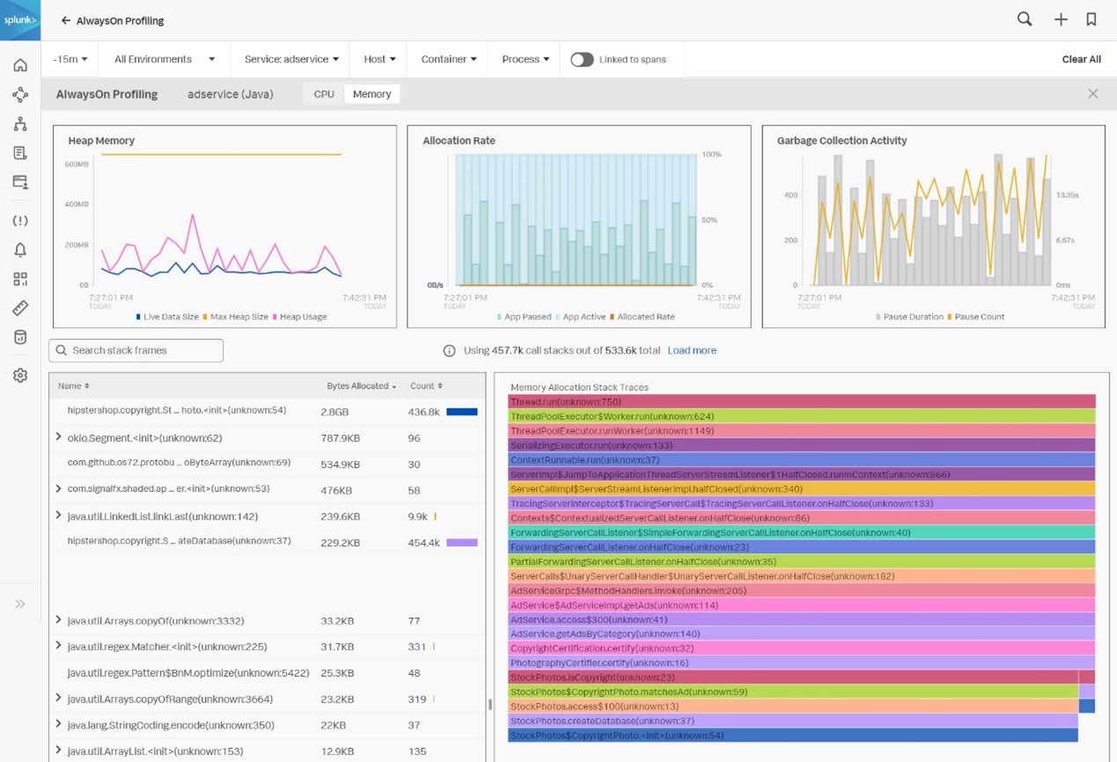Screen dimensions: 1117x762
Task: Open the Service: adservice dropdown
Action: [x=291, y=60]
